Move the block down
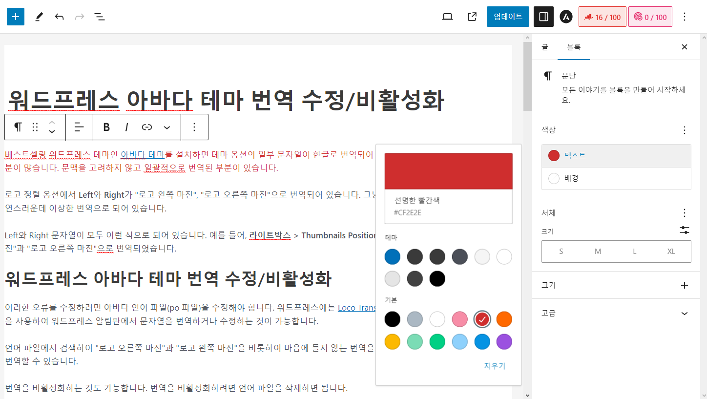707x399 pixels. click(x=52, y=132)
